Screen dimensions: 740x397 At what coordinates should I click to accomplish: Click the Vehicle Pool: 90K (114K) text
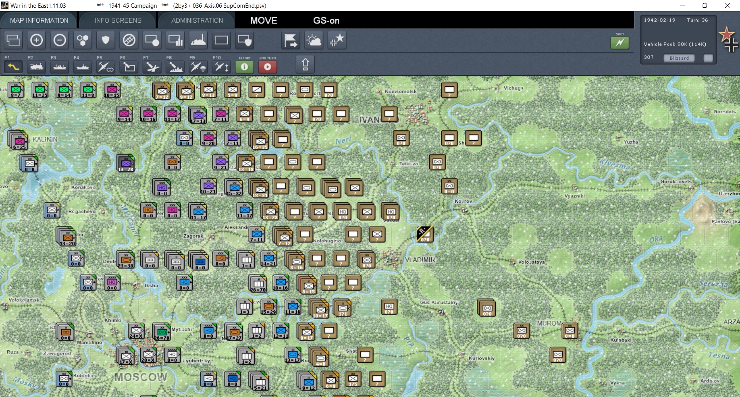pos(675,44)
